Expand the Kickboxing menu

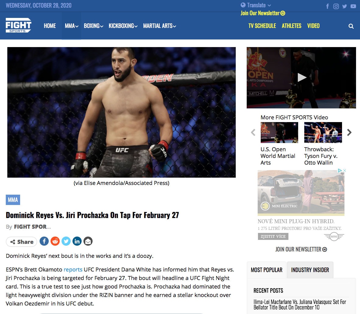(x=123, y=26)
